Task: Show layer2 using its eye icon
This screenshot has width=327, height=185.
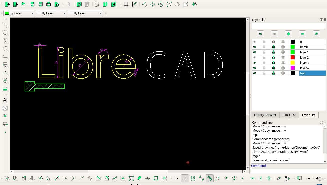Action: click(255, 57)
